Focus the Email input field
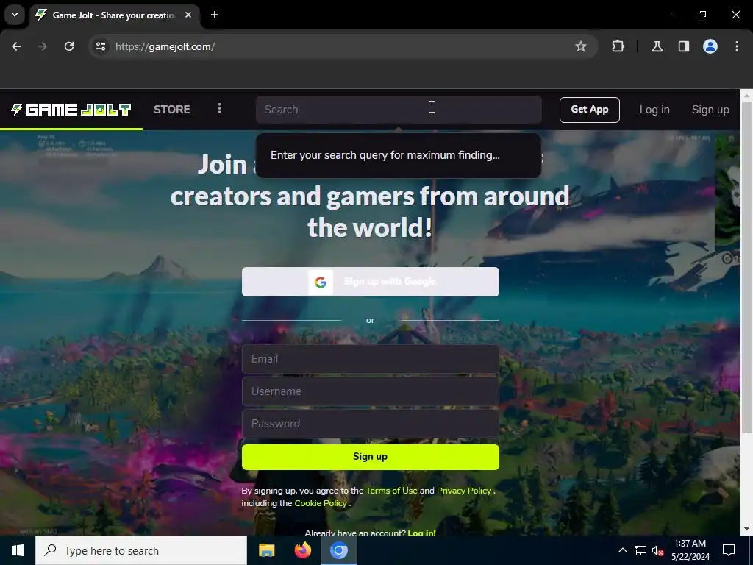The width and height of the screenshot is (753, 565). coord(371,359)
